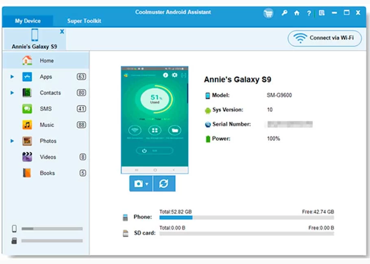This screenshot has height=264, width=370.
Task: Go to the home page icon in title bar
Action: [297, 13]
